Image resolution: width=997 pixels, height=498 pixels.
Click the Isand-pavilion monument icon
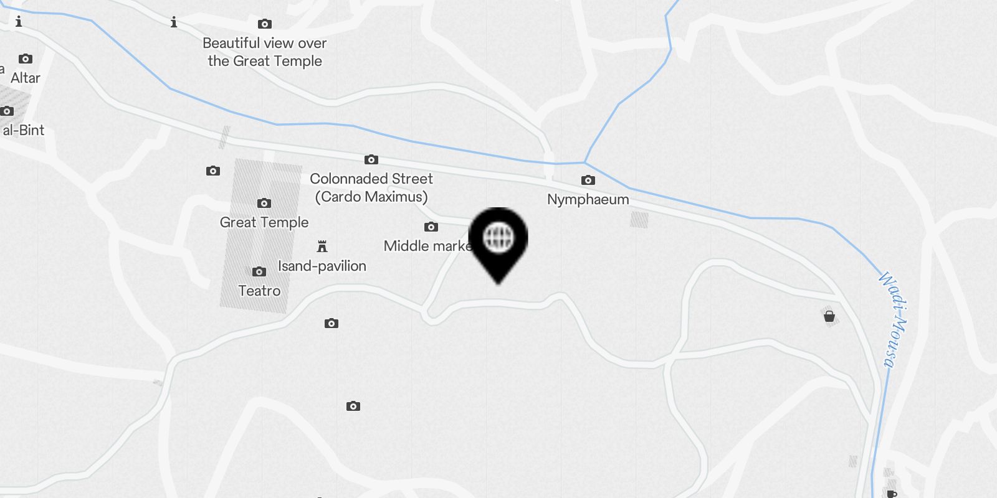[x=322, y=247]
